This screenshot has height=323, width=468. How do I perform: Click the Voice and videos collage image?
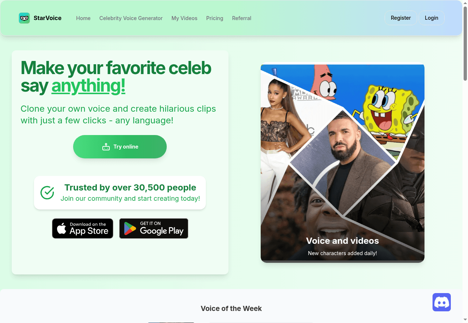(x=343, y=163)
